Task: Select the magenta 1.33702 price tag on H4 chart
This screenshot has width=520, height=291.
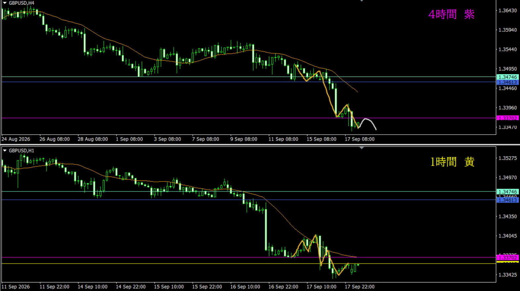Action: click(x=508, y=118)
